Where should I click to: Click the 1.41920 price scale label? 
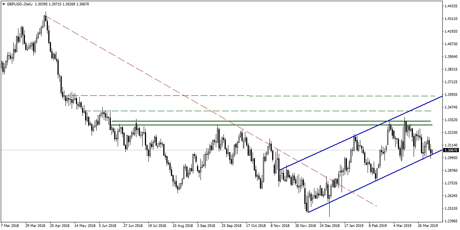tap(452, 31)
